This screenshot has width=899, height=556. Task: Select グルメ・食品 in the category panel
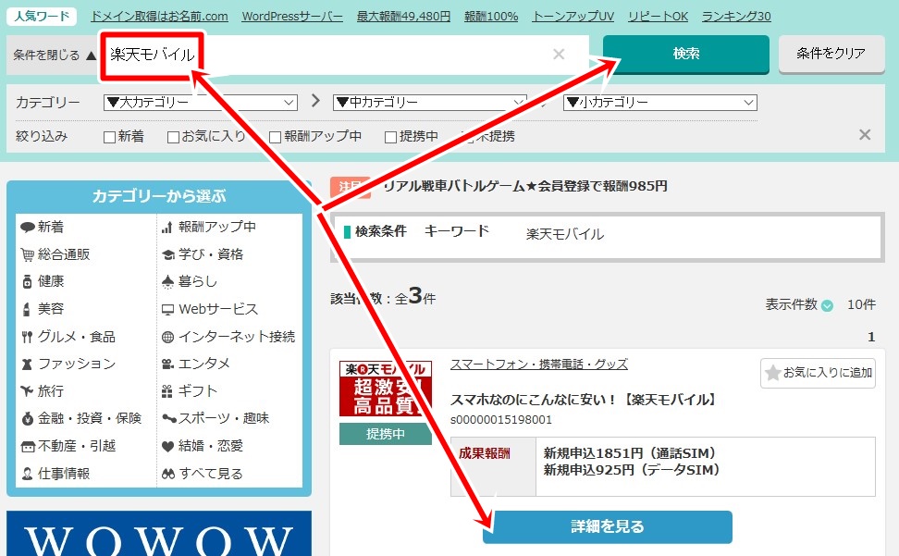pyautogui.click(x=76, y=337)
